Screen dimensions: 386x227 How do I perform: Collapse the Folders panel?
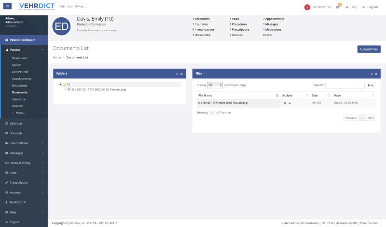(x=177, y=74)
